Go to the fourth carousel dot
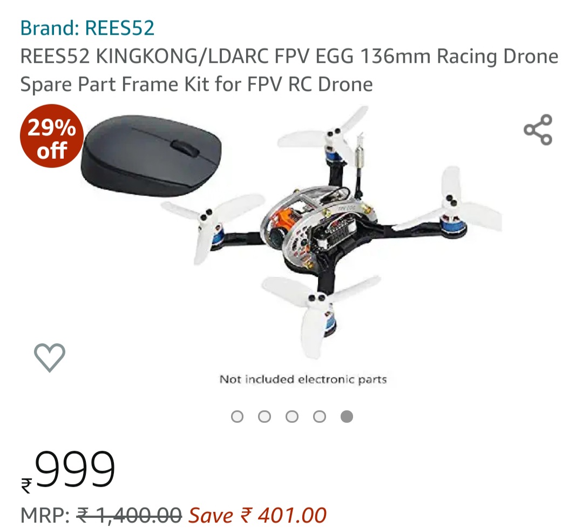Image resolution: width=583 pixels, height=528 pixels. 320,416
